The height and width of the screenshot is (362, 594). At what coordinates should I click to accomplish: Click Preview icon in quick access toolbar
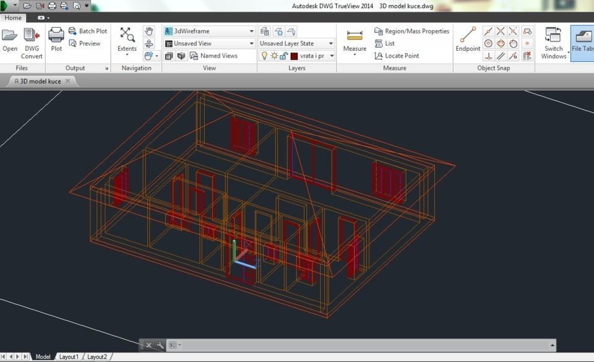[77, 6]
